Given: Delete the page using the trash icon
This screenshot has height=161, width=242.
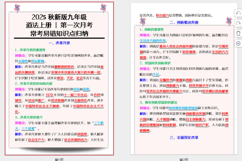Looking at the screenshot, I should coord(238,33).
